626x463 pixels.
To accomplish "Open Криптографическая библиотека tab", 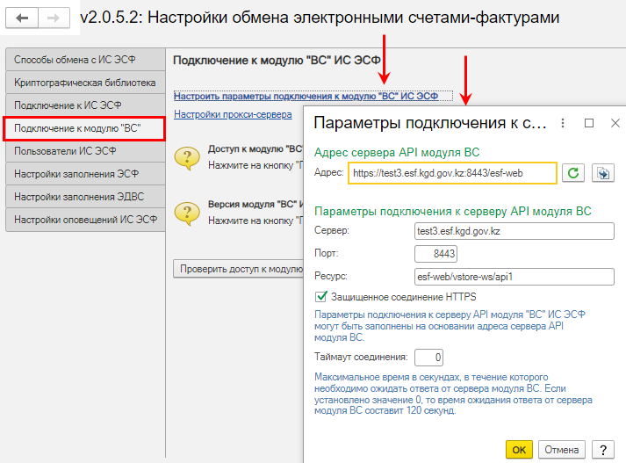I will pyautogui.click(x=85, y=83).
